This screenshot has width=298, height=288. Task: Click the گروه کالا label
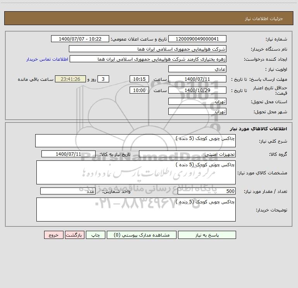click(x=278, y=154)
